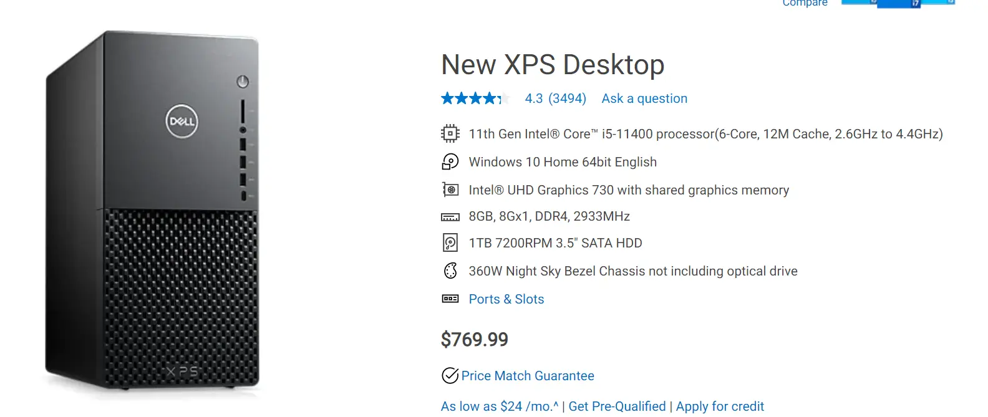Screen dimensions: 988x417
Task: Open the Ports & Slots link
Action: (506, 299)
